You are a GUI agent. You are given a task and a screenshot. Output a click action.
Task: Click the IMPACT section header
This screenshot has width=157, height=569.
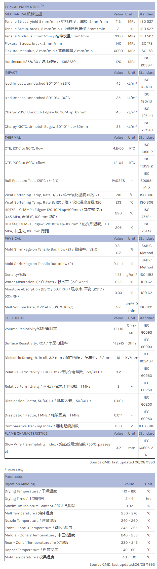[x=11, y=72]
